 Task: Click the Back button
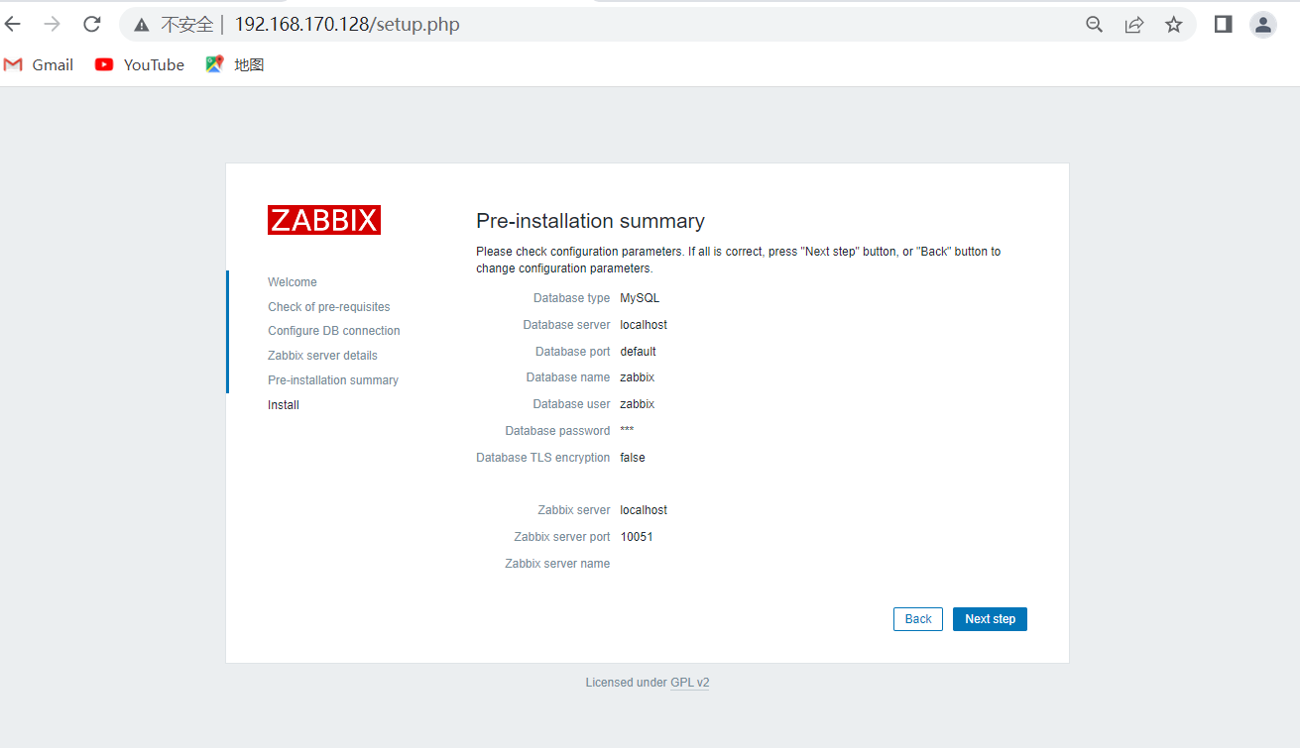918,619
